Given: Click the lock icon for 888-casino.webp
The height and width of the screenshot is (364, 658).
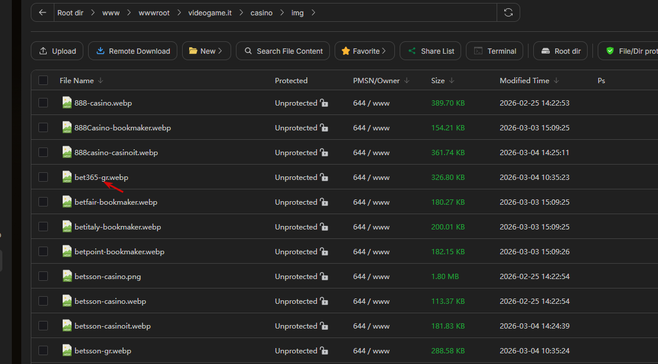Looking at the screenshot, I should point(324,103).
